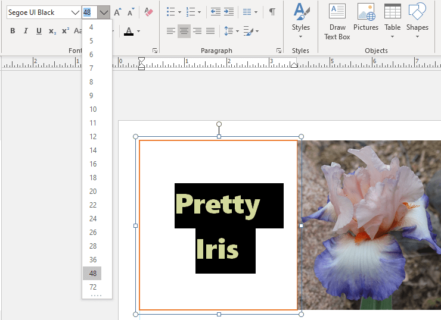The width and height of the screenshot is (441, 320).
Task: Open the Styles gallery
Action: click(x=301, y=20)
